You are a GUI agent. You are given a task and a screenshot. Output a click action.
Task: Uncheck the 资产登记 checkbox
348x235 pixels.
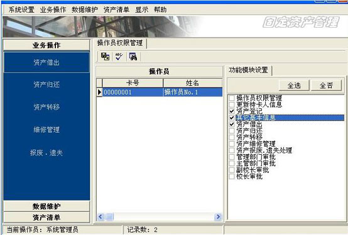(x=232, y=111)
